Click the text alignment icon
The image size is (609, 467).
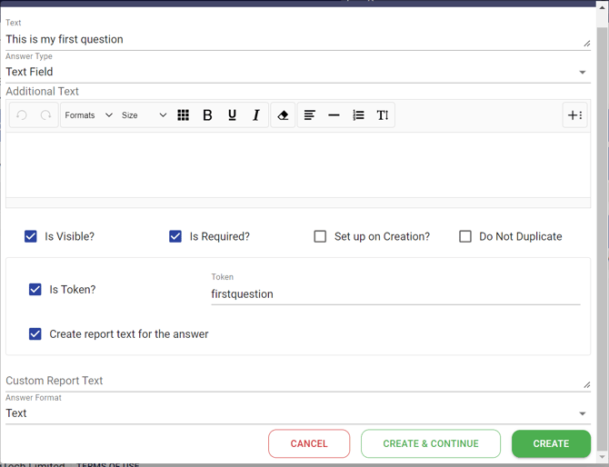pyautogui.click(x=309, y=115)
